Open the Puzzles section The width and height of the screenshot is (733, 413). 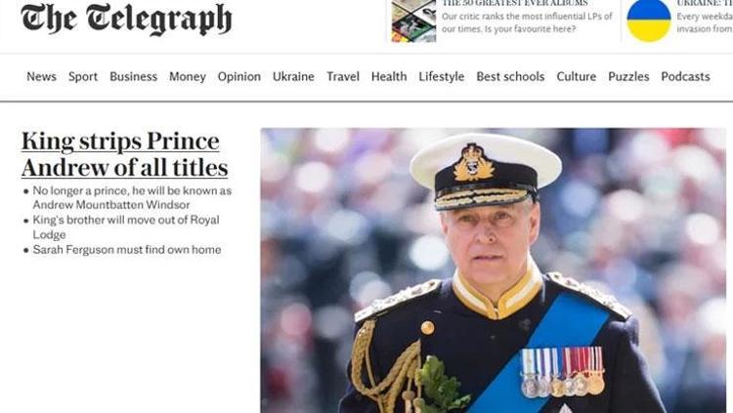coord(628,76)
